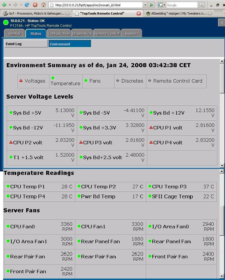Viewport: 225px width, 280px height.
Task: Close the TopTools Remote Control tab
Action: [139, 13]
